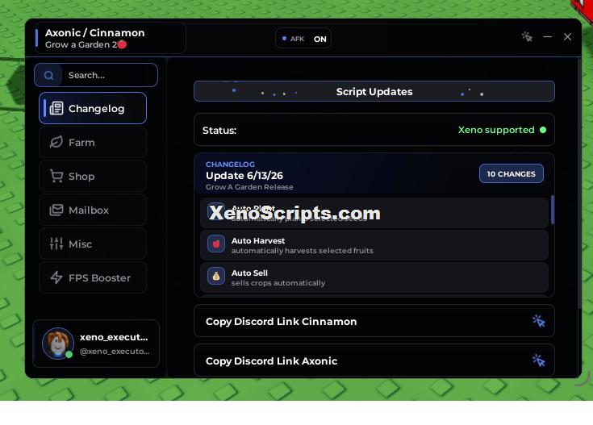Image resolution: width=593 pixels, height=425 pixels.
Task: Click the magnifier icon in search box
Action: (48, 75)
